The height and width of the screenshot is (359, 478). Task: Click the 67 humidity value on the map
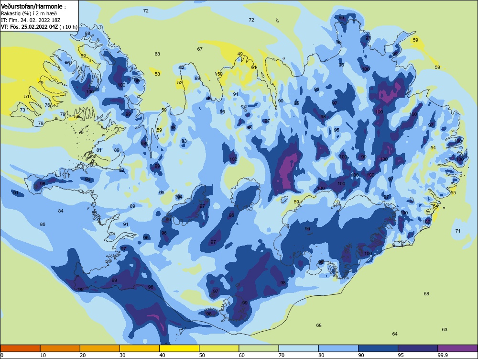(x=200, y=49)
